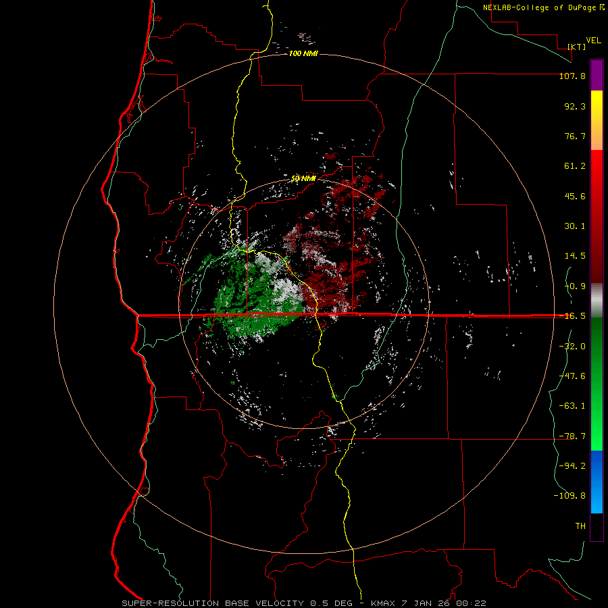Click the 107.8 velocity scale value
The width and height of the screenshot is (608, 608).
point(572,76)
